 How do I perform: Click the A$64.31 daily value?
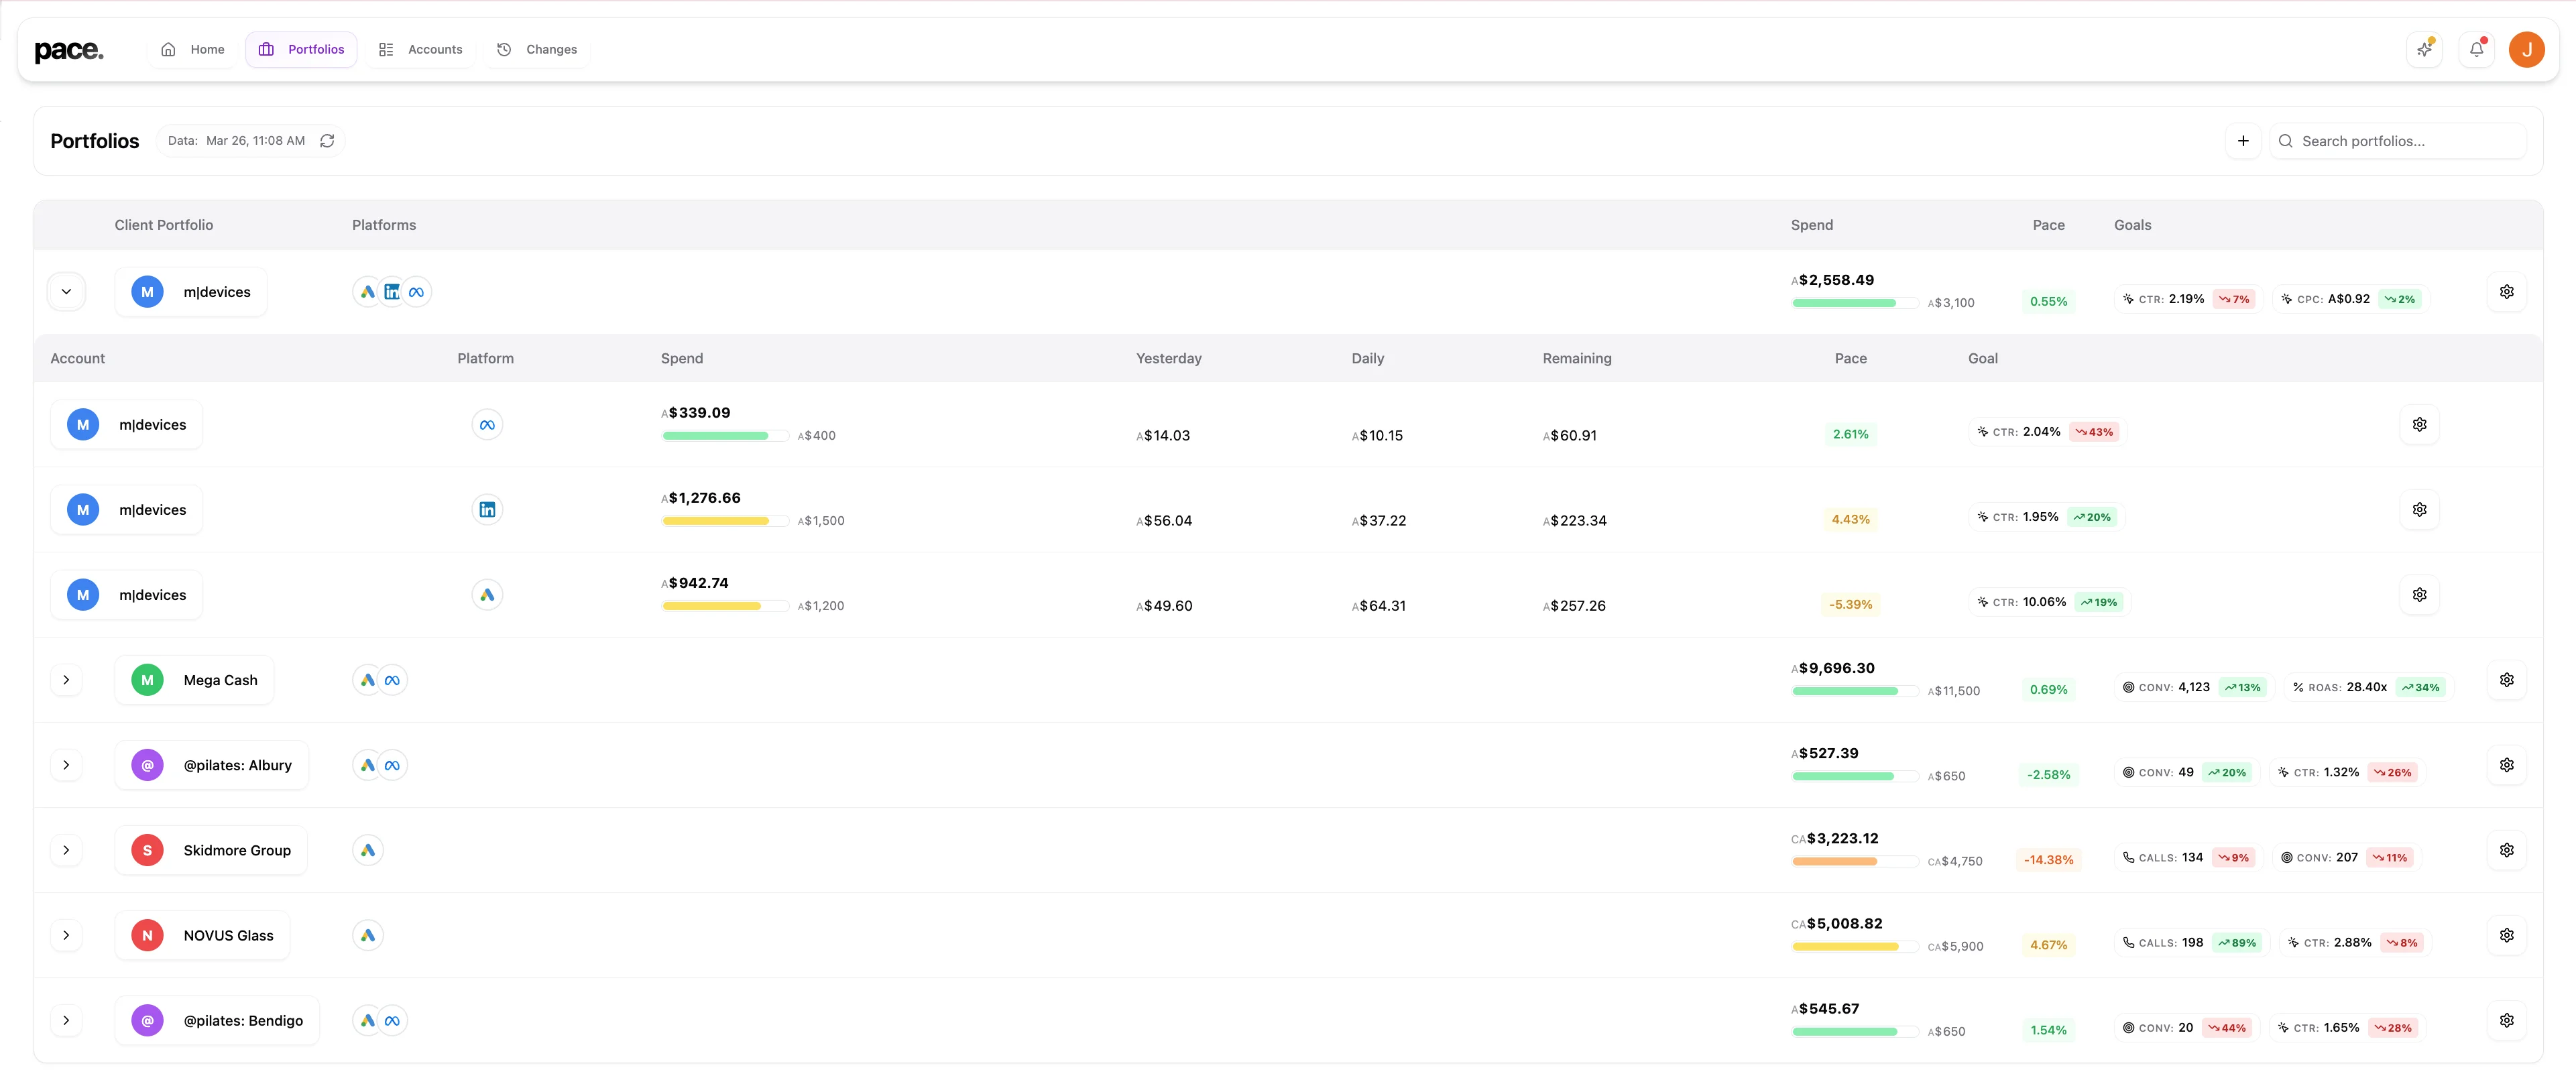[x=1378, y=606]
